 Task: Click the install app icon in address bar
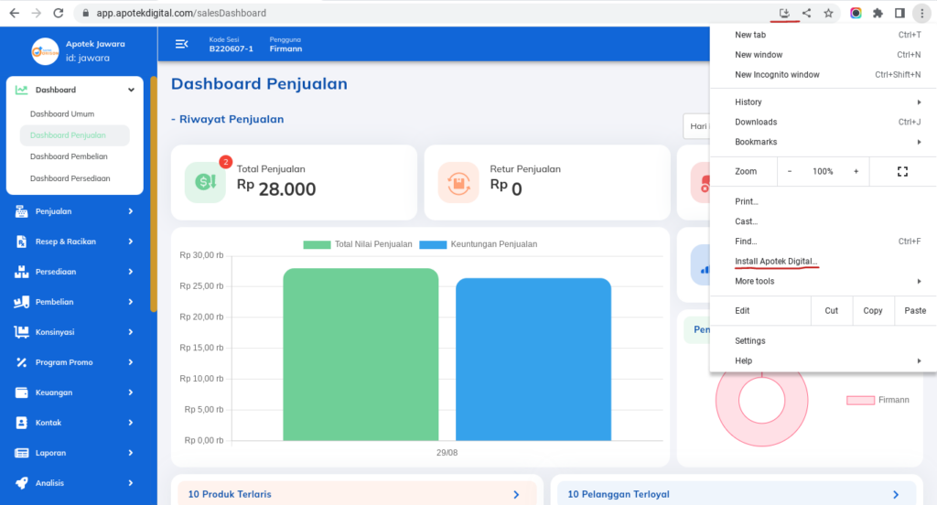784,14
